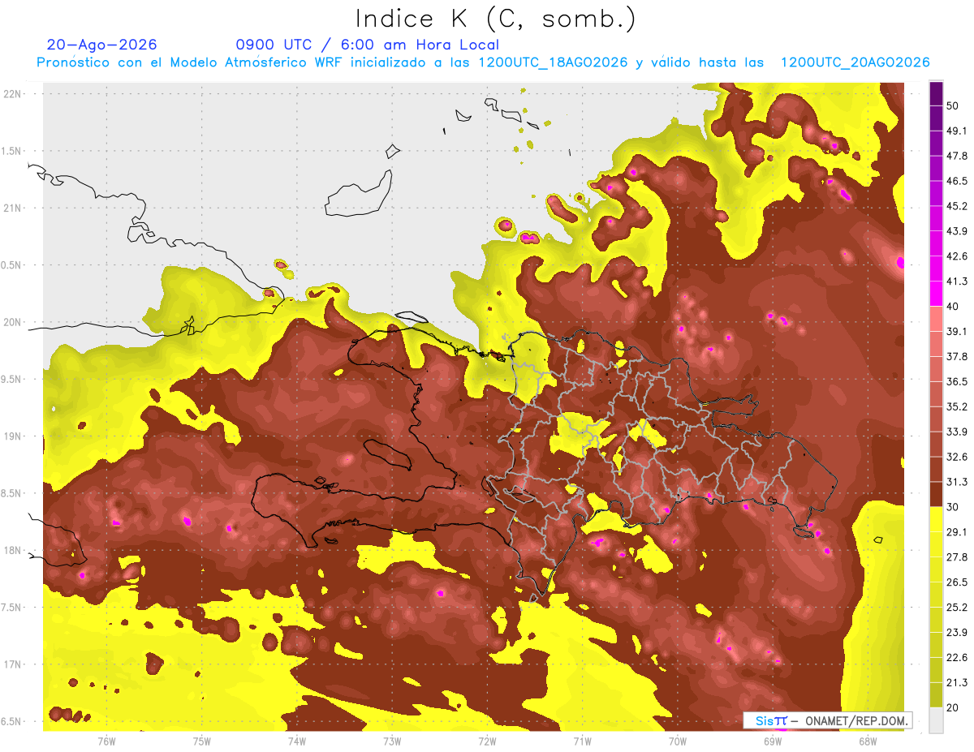Viewport: 974px width, 752px height.
Task: Click the '76W' longitude label
Action: 106,741
